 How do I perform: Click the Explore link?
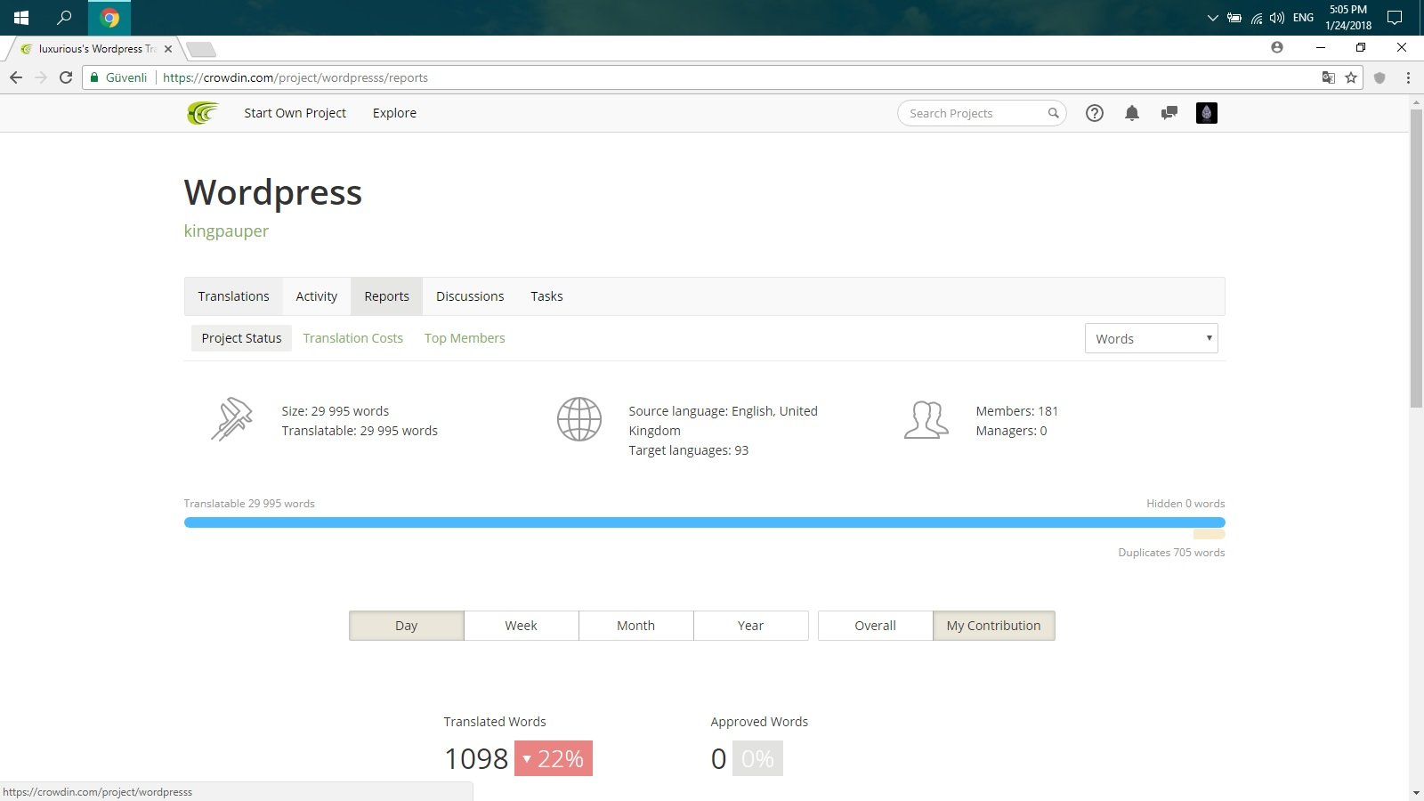click(x=394, y=113)
